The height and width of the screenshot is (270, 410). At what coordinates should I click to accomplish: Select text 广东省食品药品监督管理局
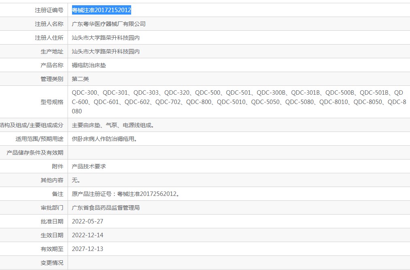pos(106,208)
